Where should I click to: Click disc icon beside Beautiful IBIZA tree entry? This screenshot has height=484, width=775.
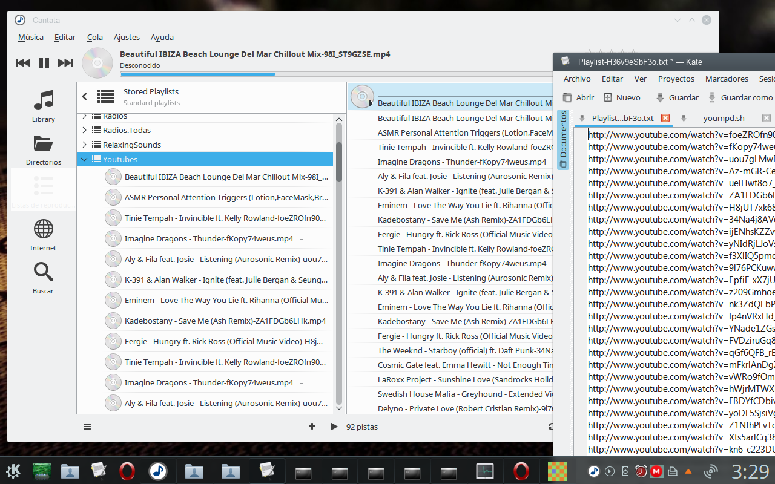[113, 177]
